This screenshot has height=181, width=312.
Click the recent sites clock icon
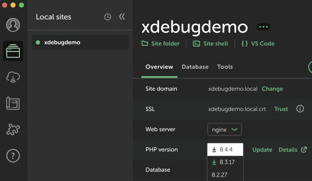(108, 17)
